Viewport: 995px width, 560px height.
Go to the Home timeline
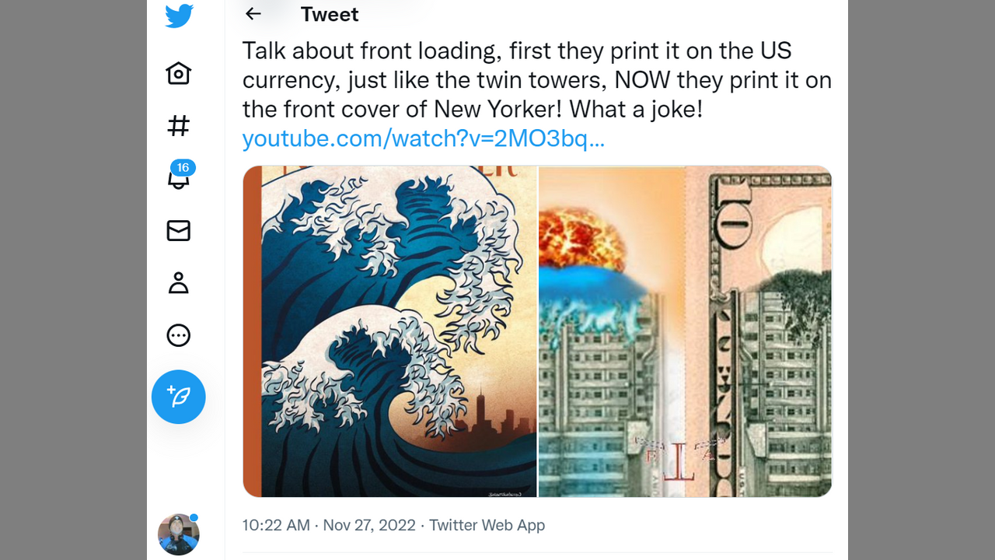[x=179, y=74]
